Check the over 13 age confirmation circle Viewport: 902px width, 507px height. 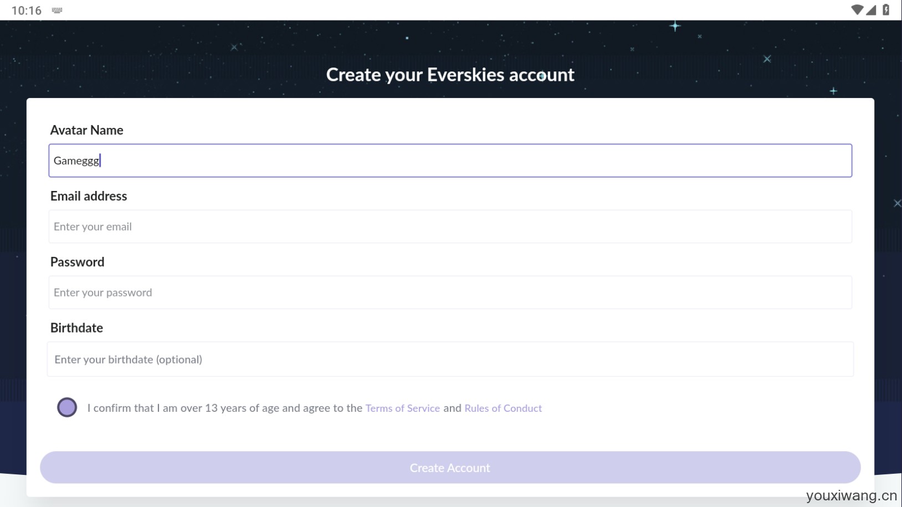coord(67,407)
